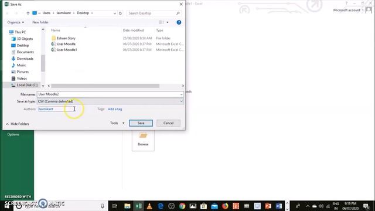This screenshot has height=211, width=375.
Task: Open Word from the taskbar
Action: (279, 206)
